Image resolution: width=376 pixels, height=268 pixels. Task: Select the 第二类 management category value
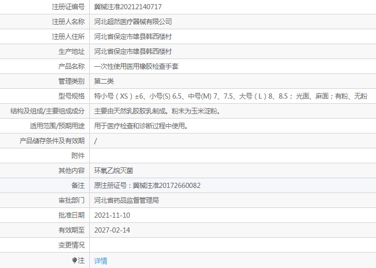tap(104, 81)
